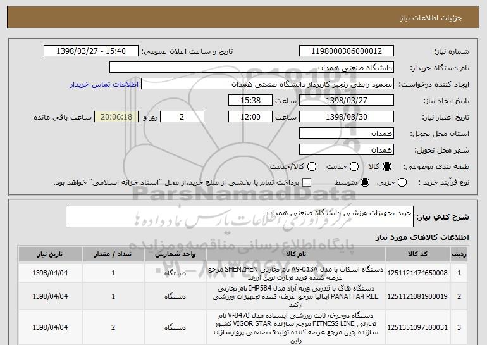The image size is (487, 345).
Task: Click the validity time field 12:00
Action: [x=250, y=117]
